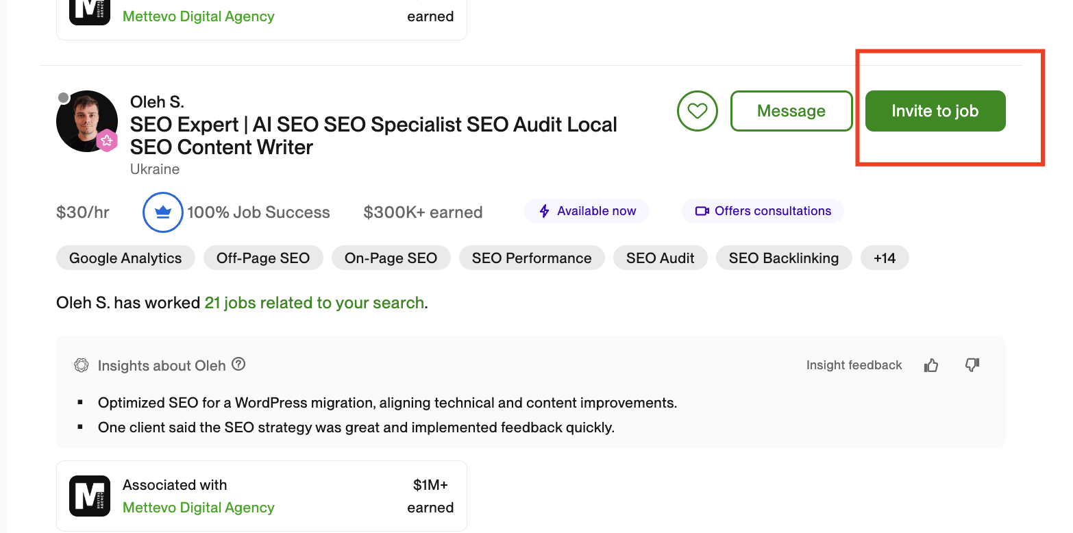Open the SEO Expert profile title

click(x=373, y=136)
